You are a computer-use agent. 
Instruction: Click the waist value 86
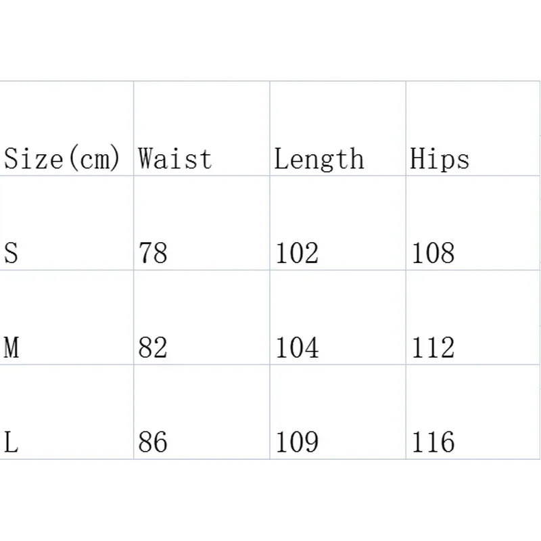point(153,443)
